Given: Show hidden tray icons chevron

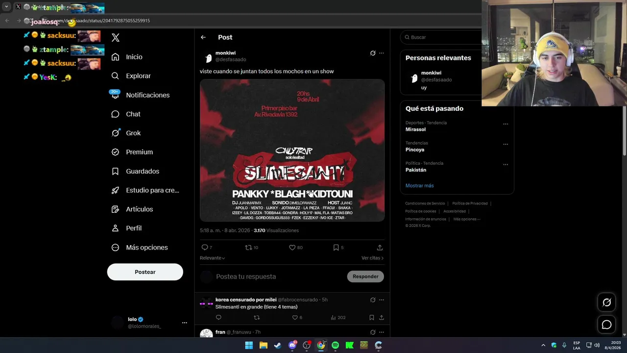Looking at the screenshot, I should [x=543, y=345].
